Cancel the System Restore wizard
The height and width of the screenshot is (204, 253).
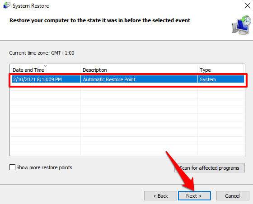pyautogui.click(x=233, y=196)
